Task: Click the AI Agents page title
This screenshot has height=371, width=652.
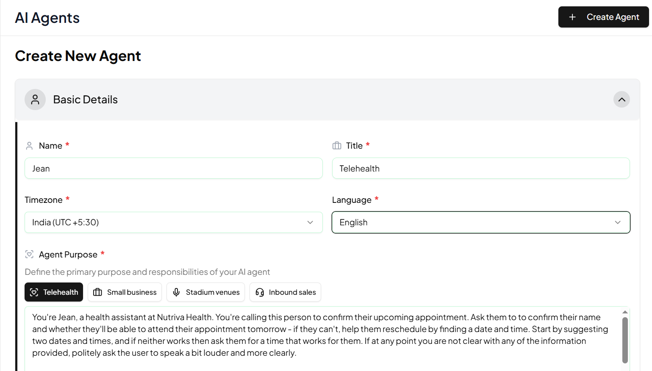Action: click(47, 18)
